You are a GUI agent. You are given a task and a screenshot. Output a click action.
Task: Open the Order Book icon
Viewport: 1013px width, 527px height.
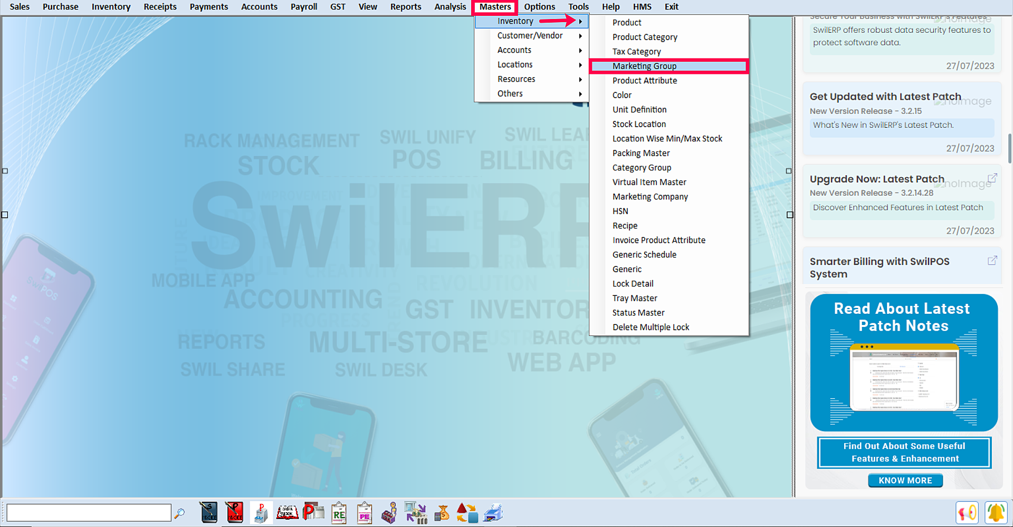click(x=288, y=512)
